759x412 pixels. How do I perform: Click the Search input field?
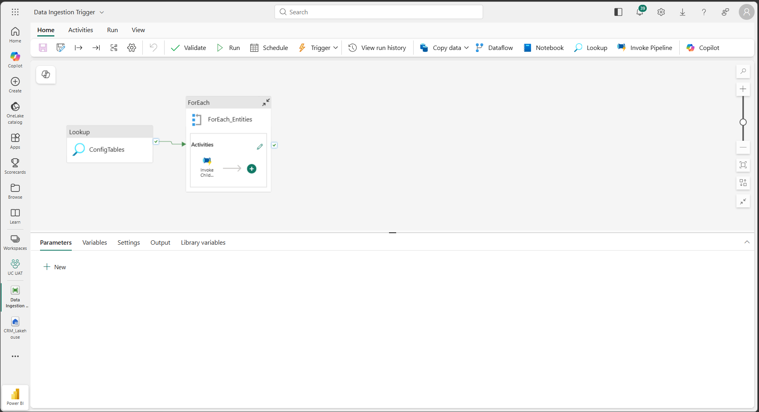point(379,12)
